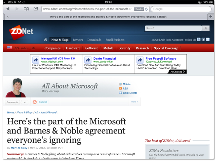Click the All About Microsoft breadcrumb
The height and width of the screenshot is (161, 217).
46,112
